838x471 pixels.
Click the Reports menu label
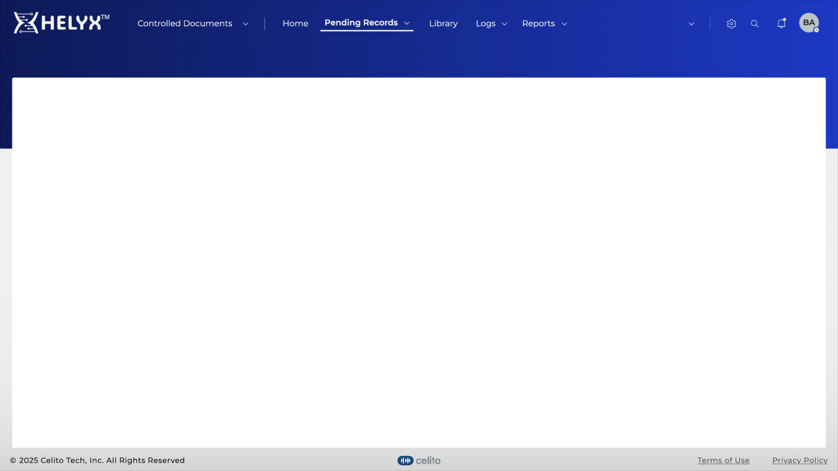pos(538,24)
